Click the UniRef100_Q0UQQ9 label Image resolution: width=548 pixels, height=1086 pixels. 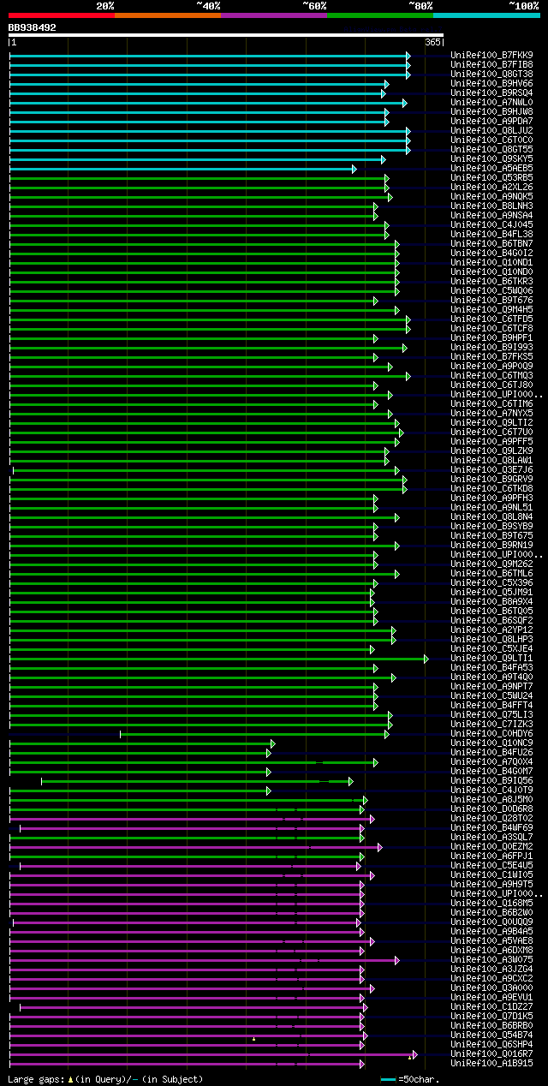pyautogui.click(x=491, y=922)
